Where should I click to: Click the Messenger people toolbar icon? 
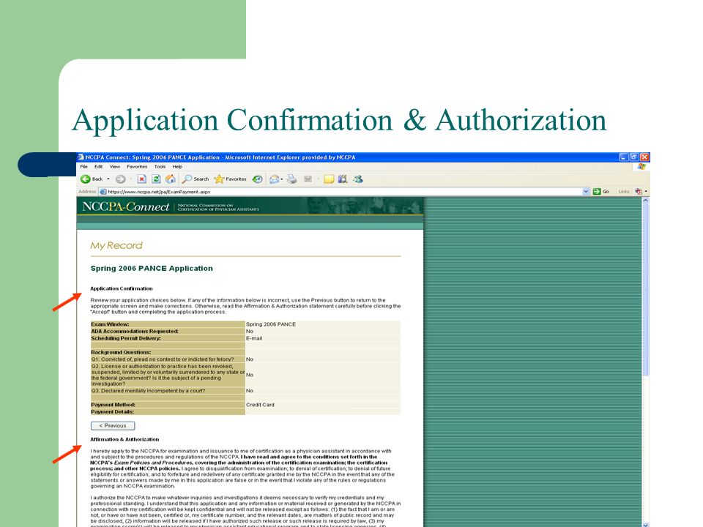point(358,179)
